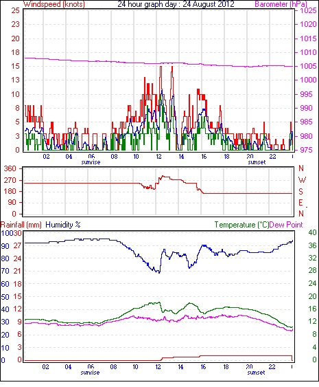Click the Barometer (hPa) axis title
The height and width of the screenshot is (387, 319).
[281, 4]
